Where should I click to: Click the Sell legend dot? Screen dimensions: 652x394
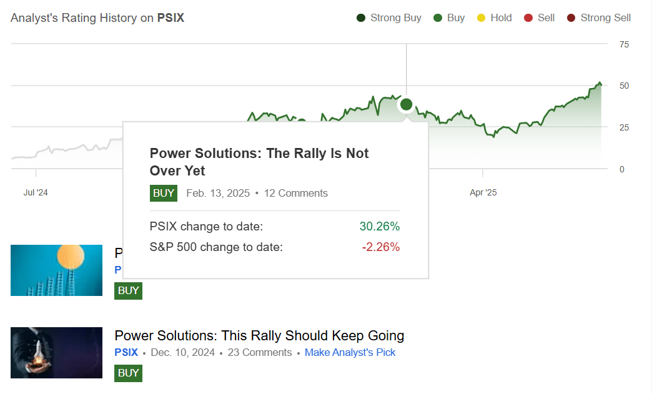click(x=526, y=17)
